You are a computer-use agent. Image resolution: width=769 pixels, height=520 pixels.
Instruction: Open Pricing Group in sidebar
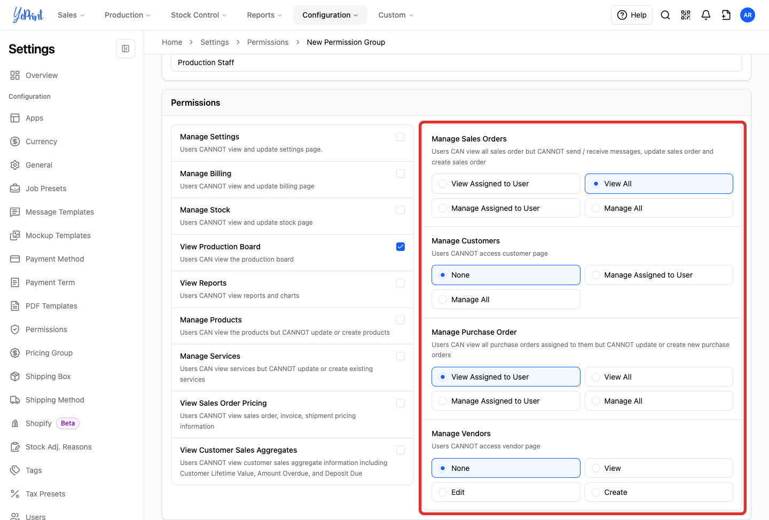pos(49,353)
